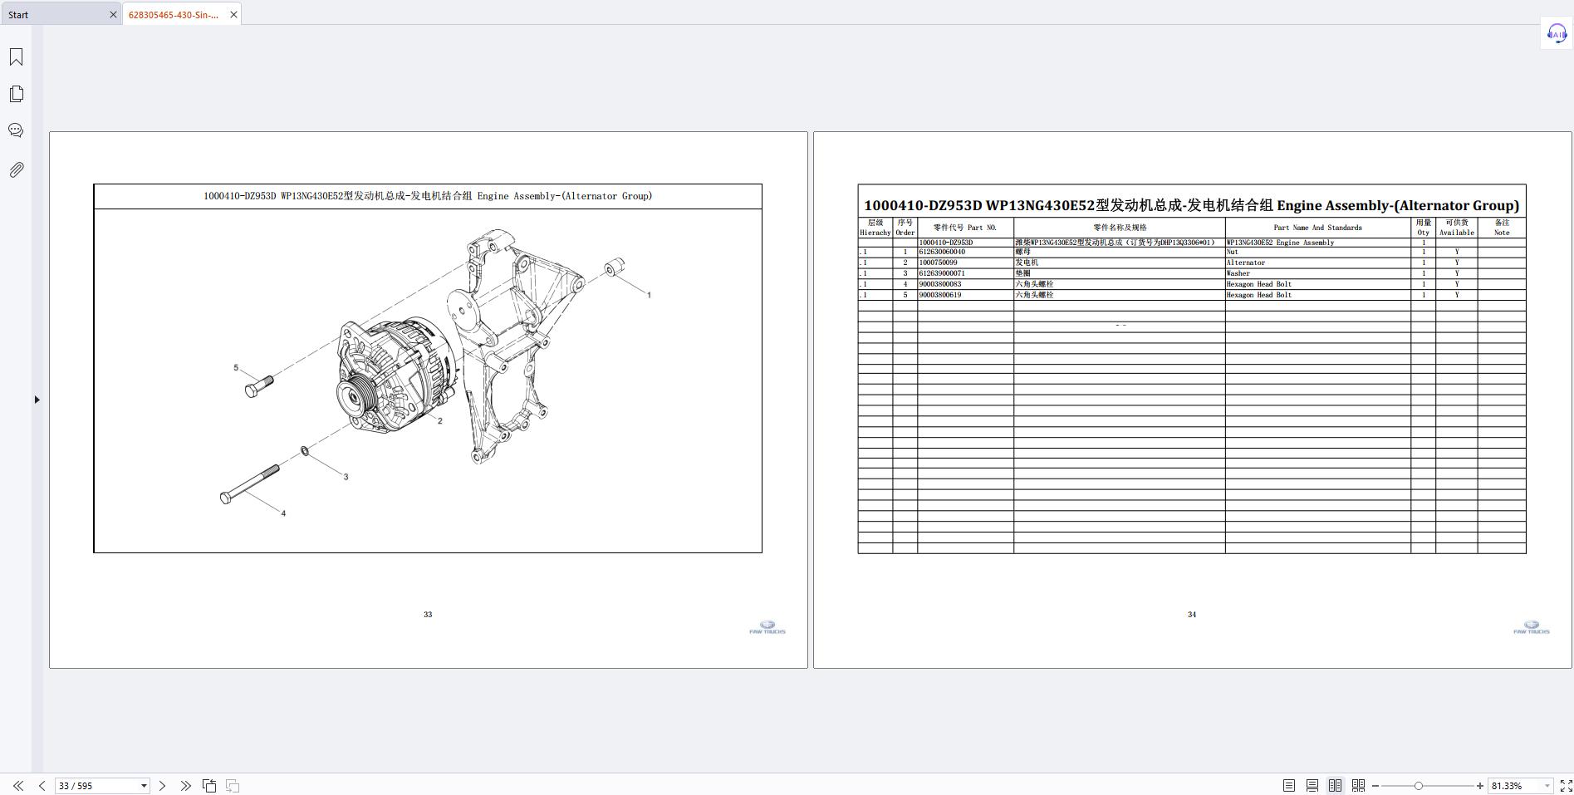This screenshot has width=1574, height=795.
Task: Jump to the last page
Action: click(x=185, y=786)
